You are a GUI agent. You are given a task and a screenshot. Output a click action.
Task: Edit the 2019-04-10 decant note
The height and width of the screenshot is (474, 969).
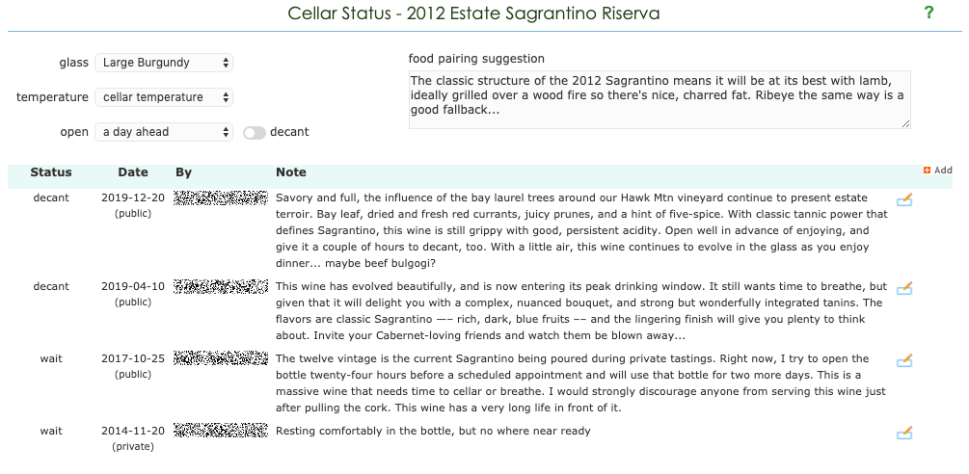point(904,288)
